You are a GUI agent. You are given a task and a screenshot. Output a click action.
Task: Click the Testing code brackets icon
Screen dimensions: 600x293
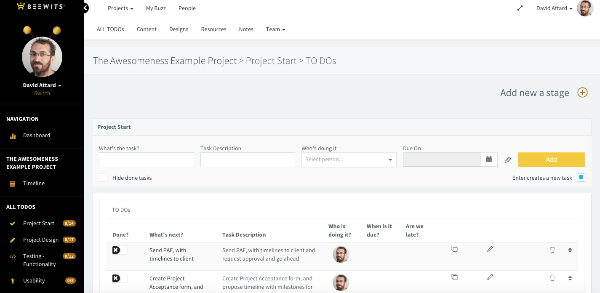[x=13, y=256]
